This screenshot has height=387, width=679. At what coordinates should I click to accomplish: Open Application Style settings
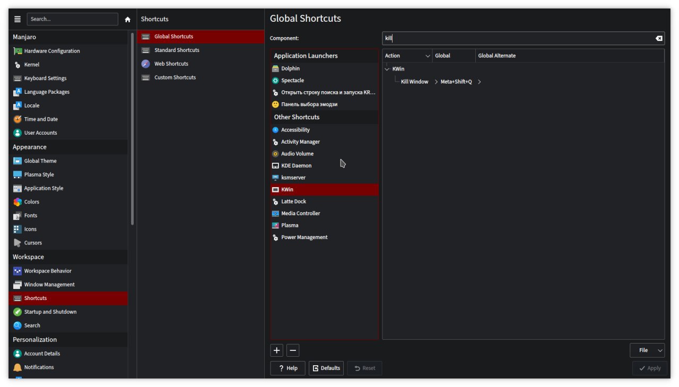point(68,188)
